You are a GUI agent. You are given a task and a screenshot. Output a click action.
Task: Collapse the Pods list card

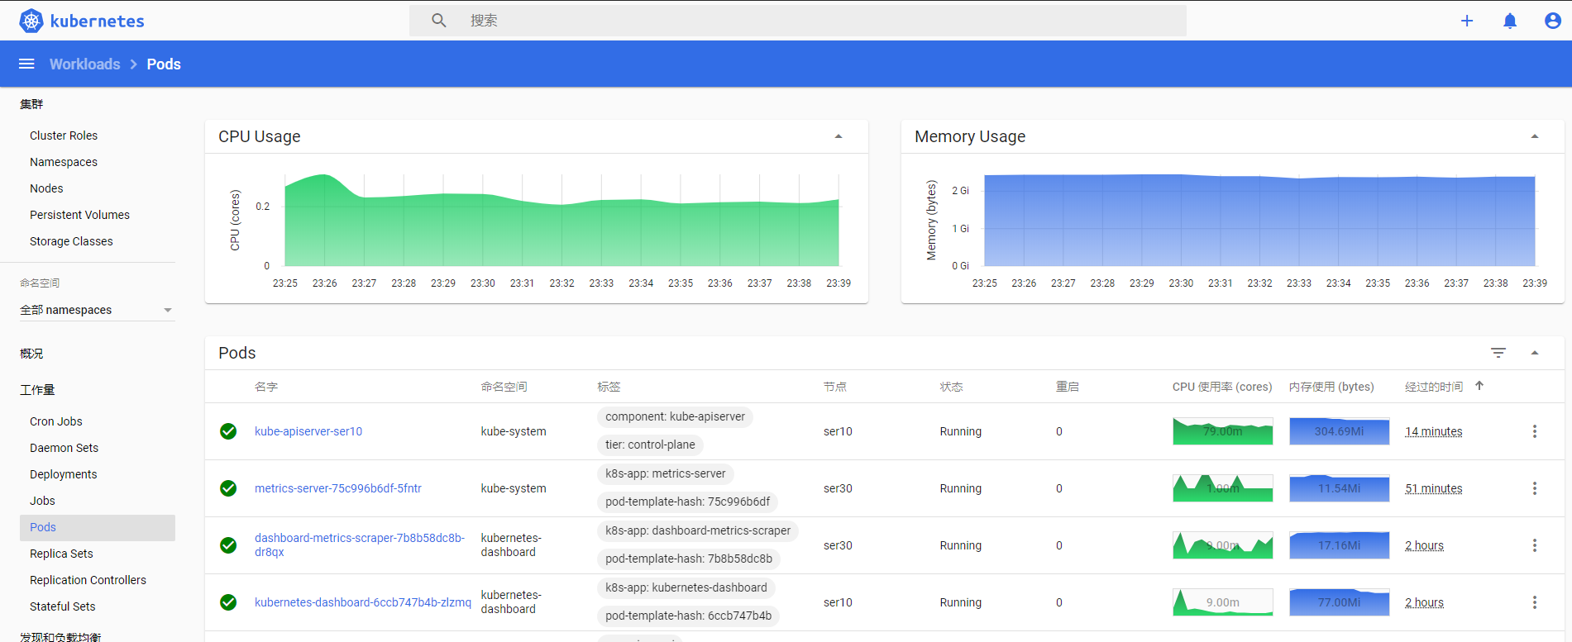click(x=1535, y=353)
